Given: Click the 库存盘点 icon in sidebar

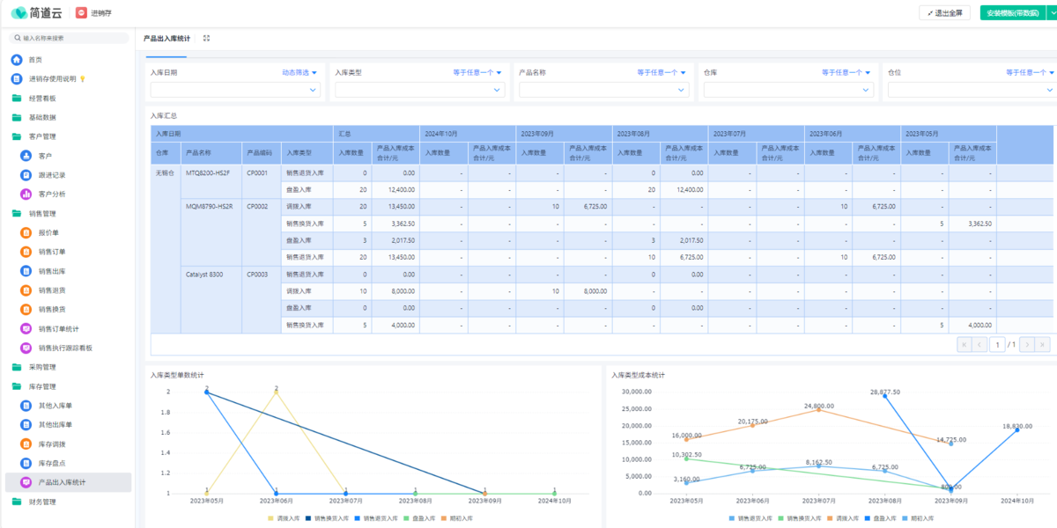Looking at the screenshot, I should point(26,463).
